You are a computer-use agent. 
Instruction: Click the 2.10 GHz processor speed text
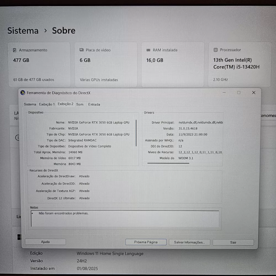pyautogui.click(x=221, y=79)
